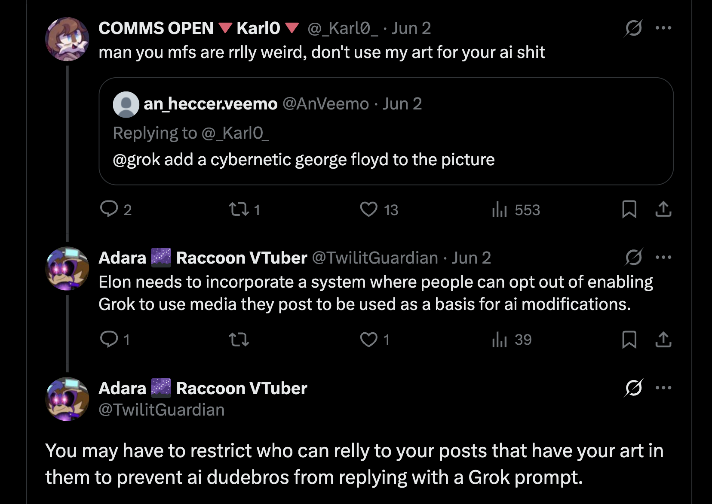The image size is (712, 504).
Task: Open the @TwilitGuardian handle under main post
Action: pos(162,410)
